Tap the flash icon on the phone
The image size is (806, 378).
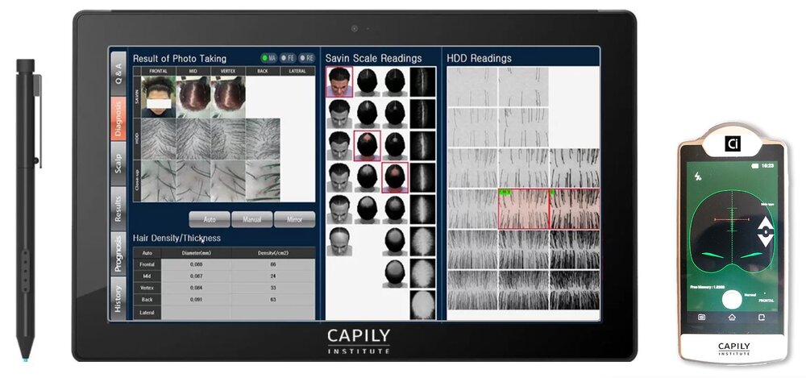698,177
